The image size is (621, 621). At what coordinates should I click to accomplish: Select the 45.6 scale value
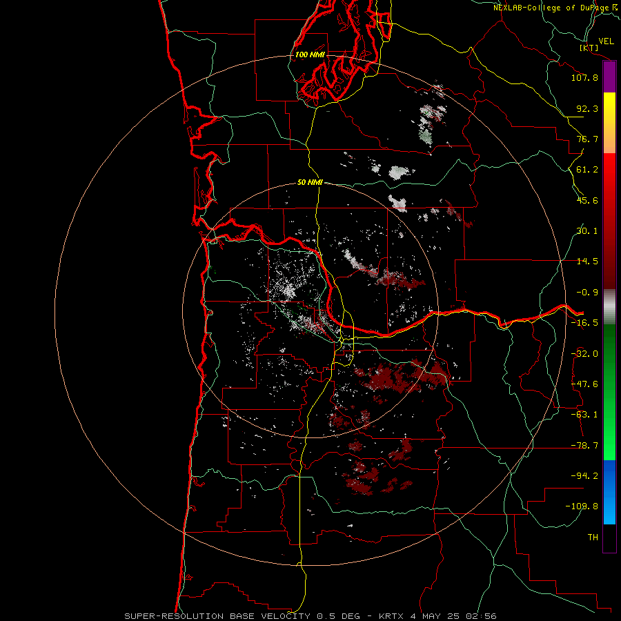point(587,200)
